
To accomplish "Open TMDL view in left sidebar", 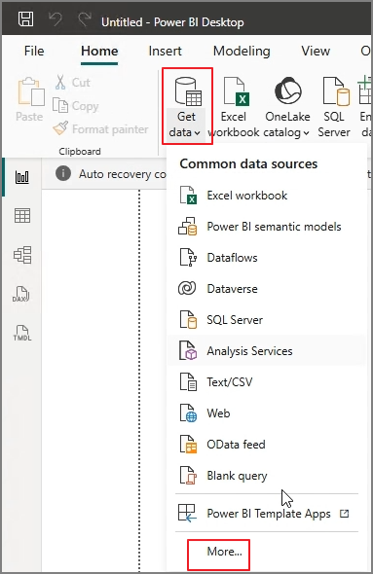I will coord(22,333).
